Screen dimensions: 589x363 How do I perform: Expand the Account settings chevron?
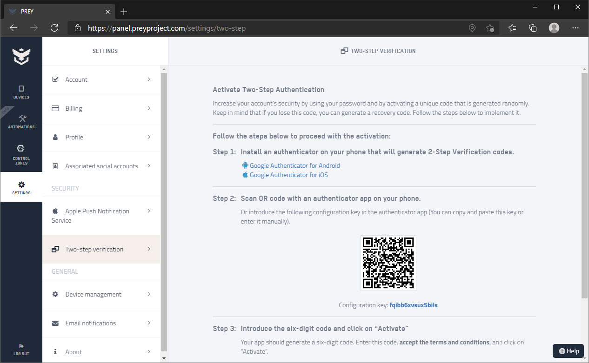coord(149,79)
